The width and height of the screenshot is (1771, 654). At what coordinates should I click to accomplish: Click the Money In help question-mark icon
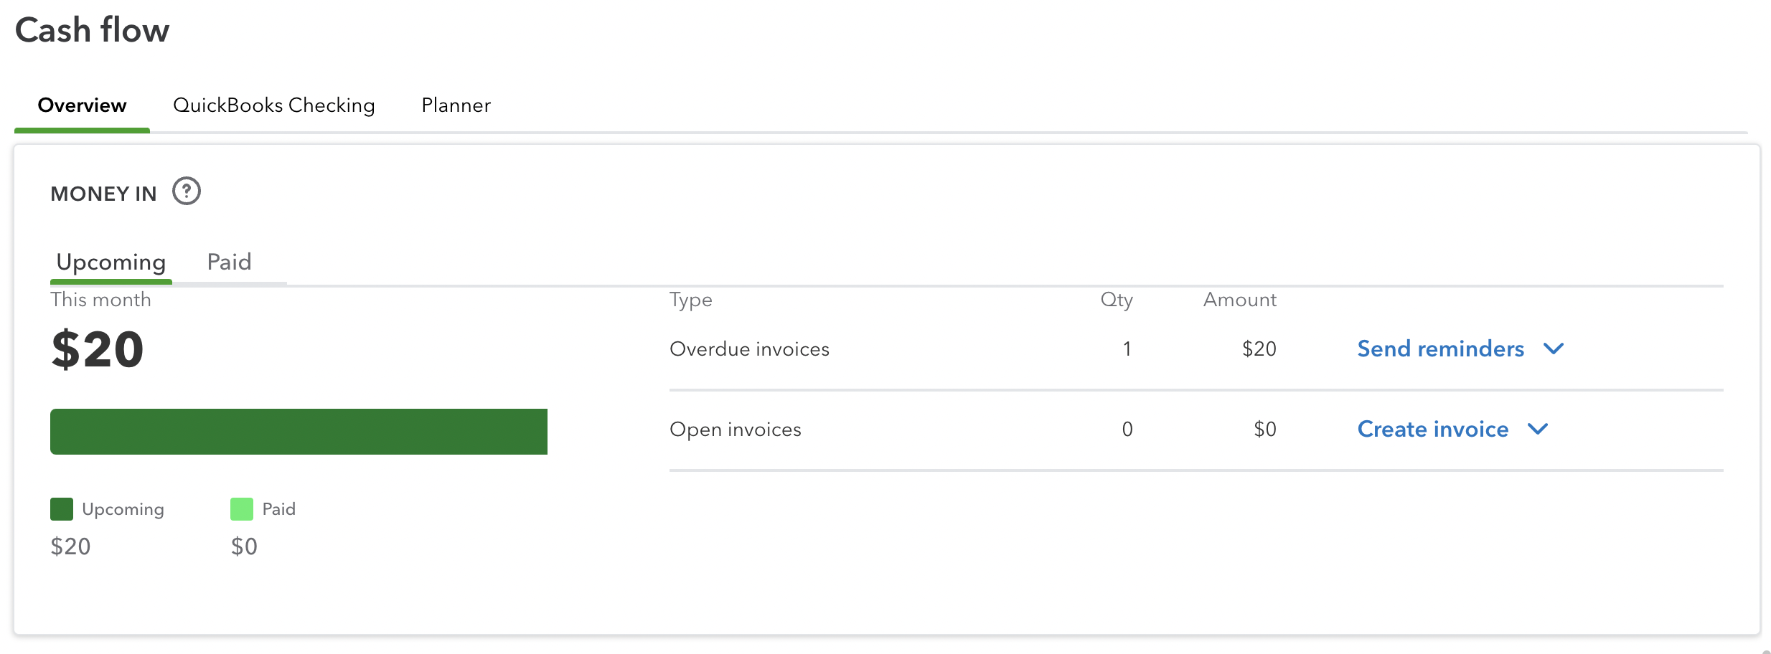(x=187, y=191)
